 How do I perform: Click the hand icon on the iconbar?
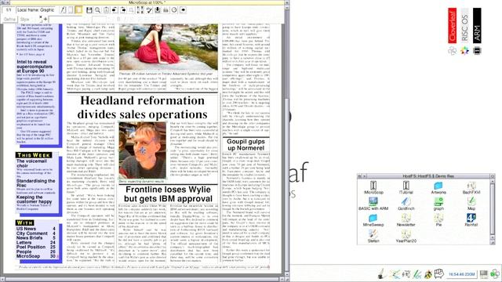coord(439,273)
